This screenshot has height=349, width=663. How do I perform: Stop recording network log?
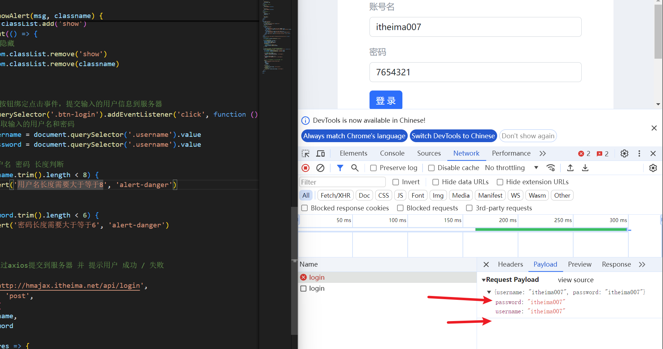(306, 168)
